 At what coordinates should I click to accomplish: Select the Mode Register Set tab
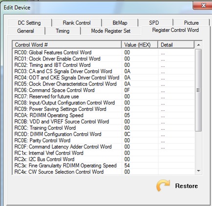[x=111, y=31]
